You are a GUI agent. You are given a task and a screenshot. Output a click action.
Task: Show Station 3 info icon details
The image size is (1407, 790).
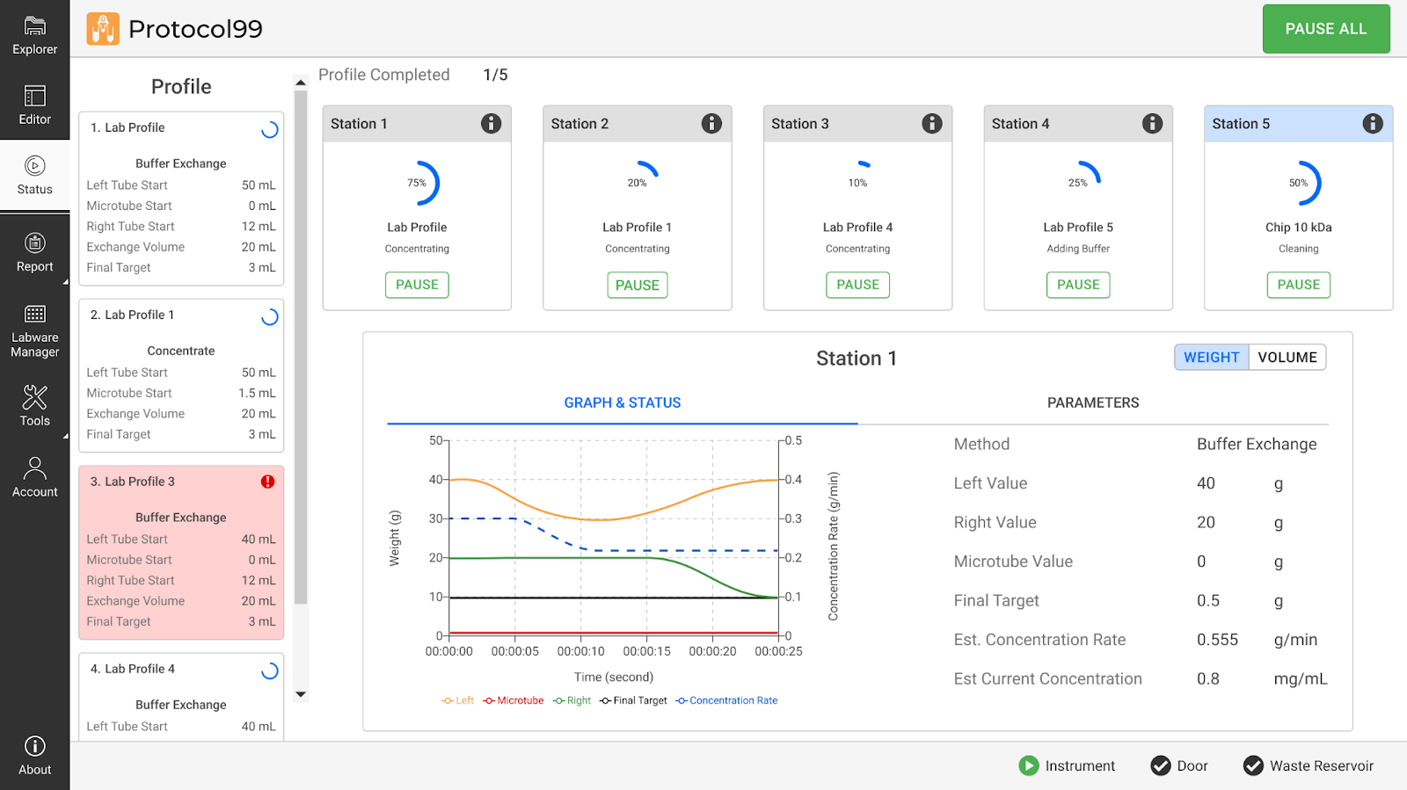[931, 124]
